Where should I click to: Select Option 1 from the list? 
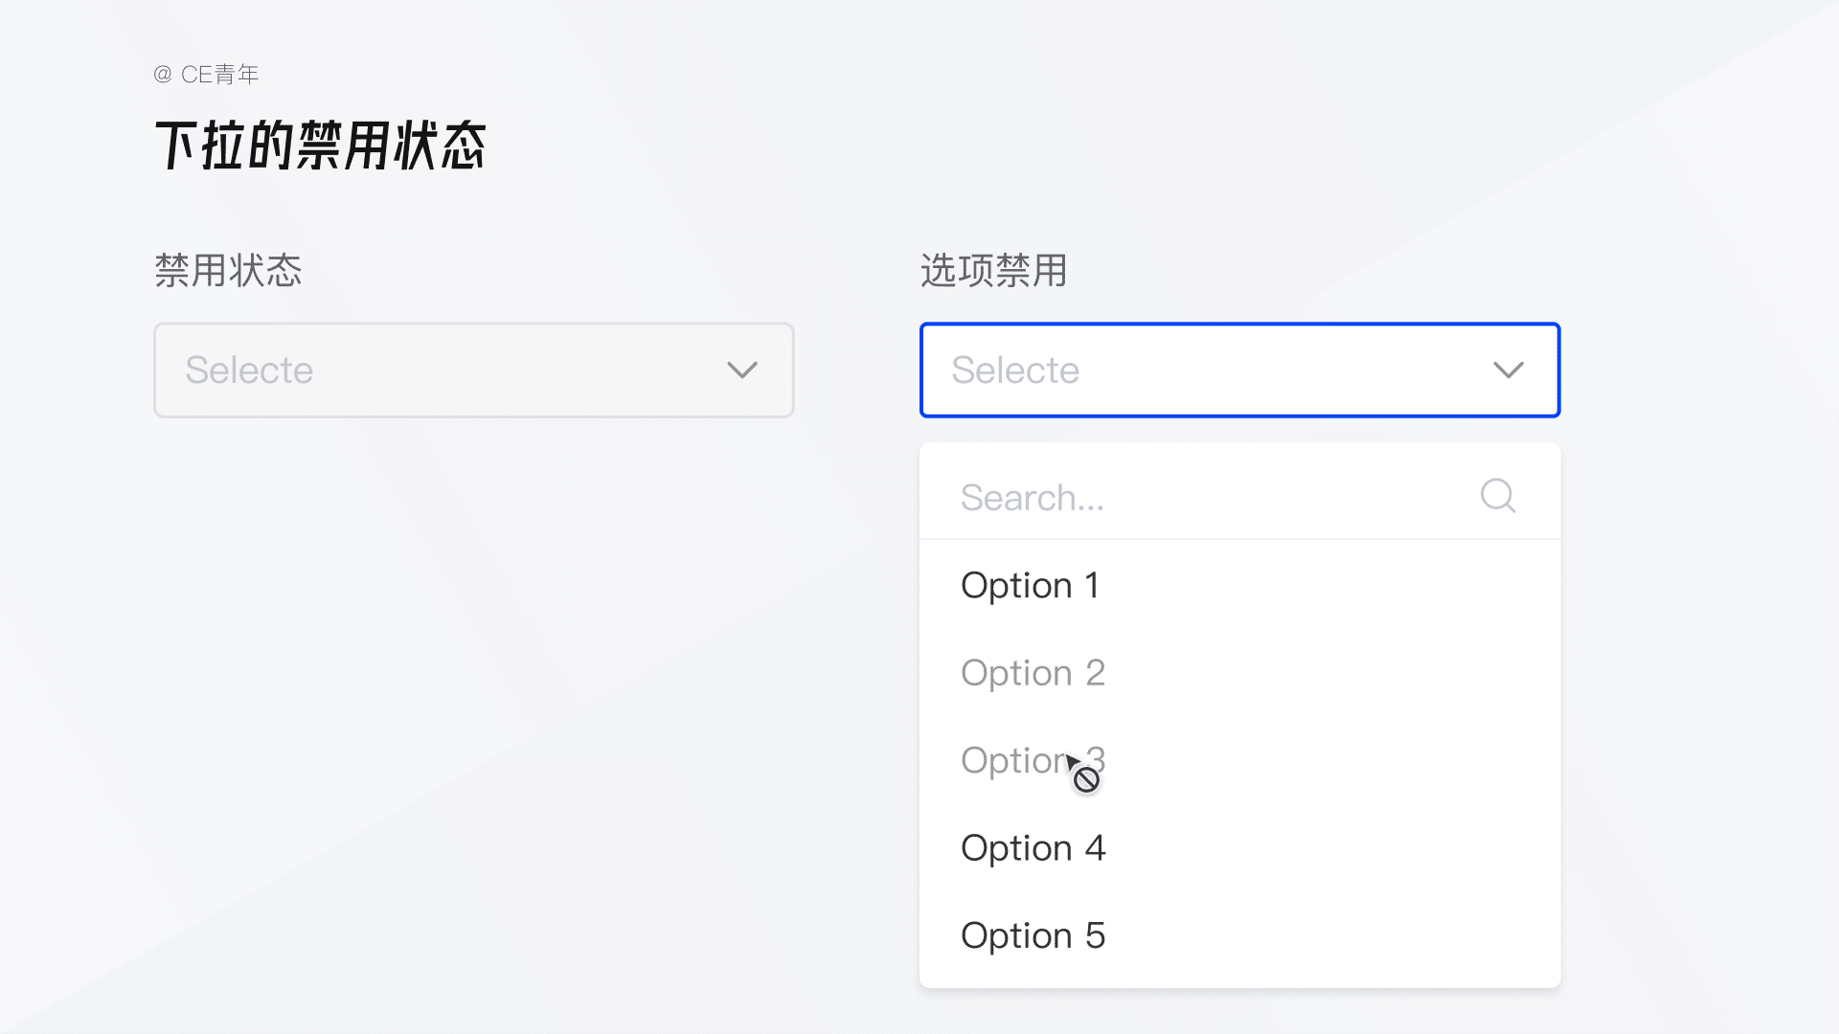coord(1030,585)
